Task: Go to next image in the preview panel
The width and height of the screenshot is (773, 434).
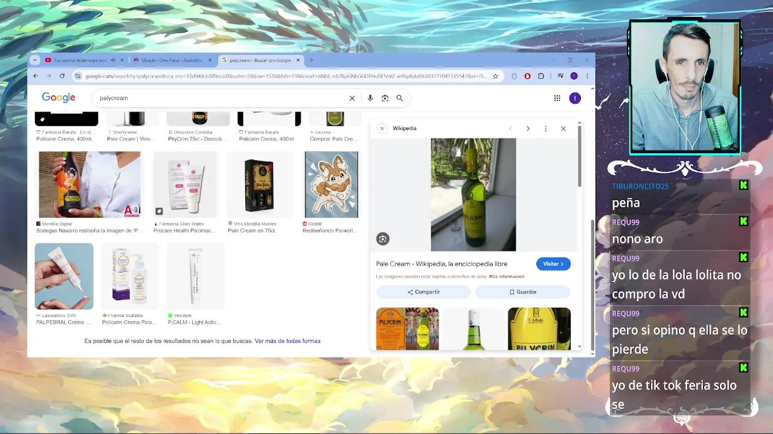Action: point(528,128)
